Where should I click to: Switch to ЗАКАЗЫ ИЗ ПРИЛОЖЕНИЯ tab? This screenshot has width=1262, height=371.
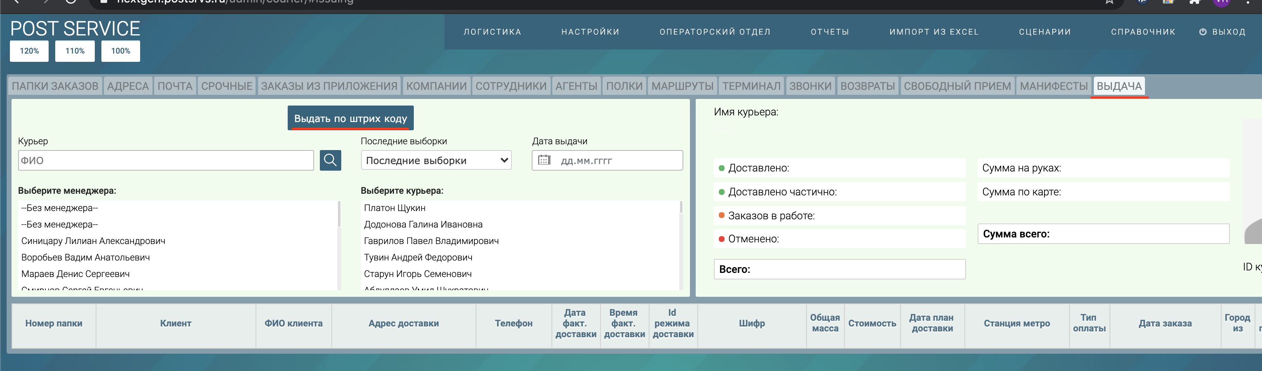point(329,86)
